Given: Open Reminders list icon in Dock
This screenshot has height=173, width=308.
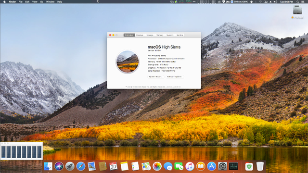Looking at the screenshot, I should click(x=135, y=166).
